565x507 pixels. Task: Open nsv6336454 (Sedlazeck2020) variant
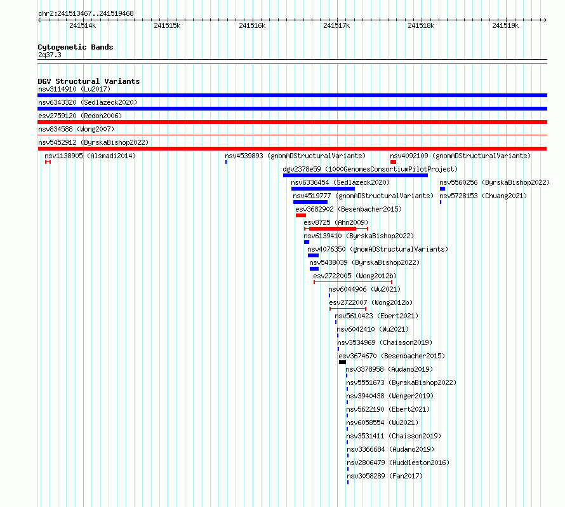click(x=340, y=182)
